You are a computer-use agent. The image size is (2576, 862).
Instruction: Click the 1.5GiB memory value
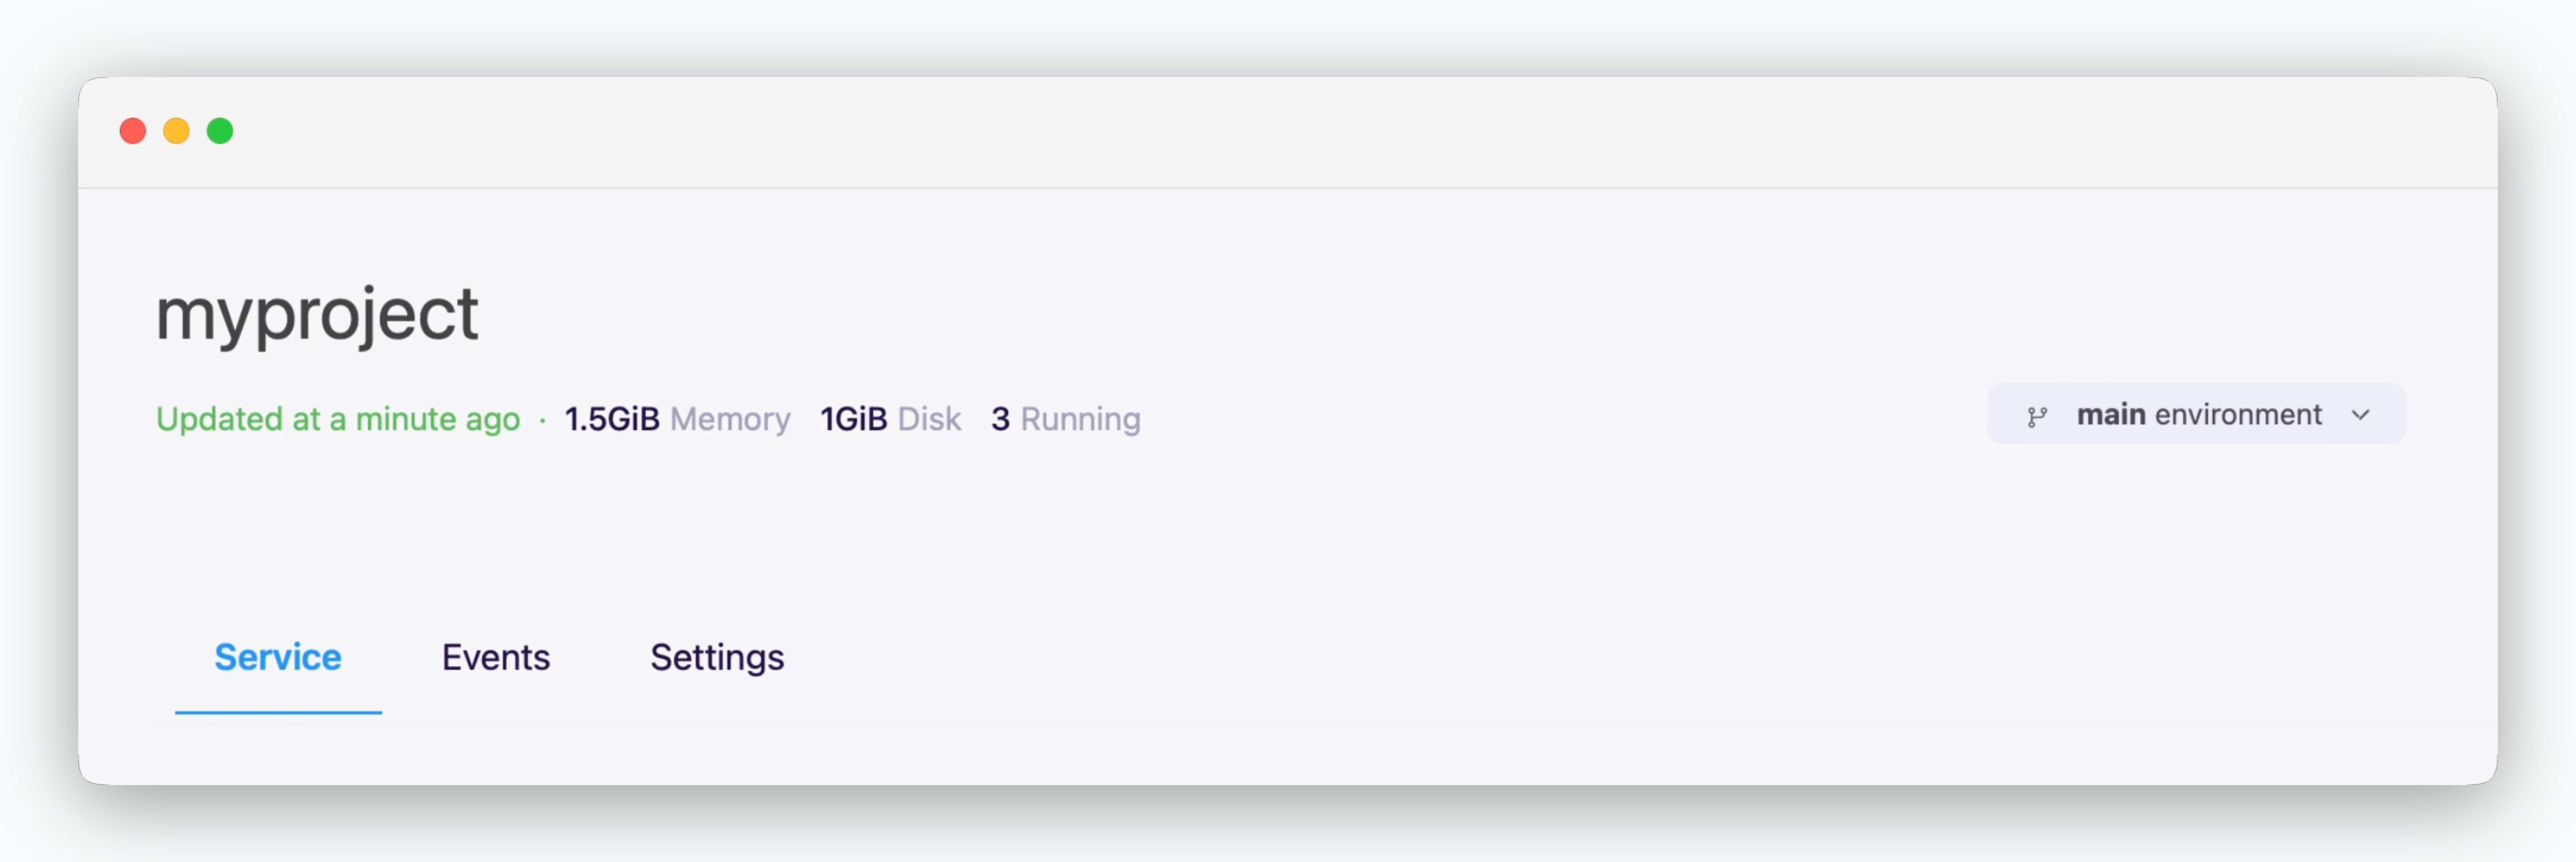pyautogui.click(x=612, y=419)
